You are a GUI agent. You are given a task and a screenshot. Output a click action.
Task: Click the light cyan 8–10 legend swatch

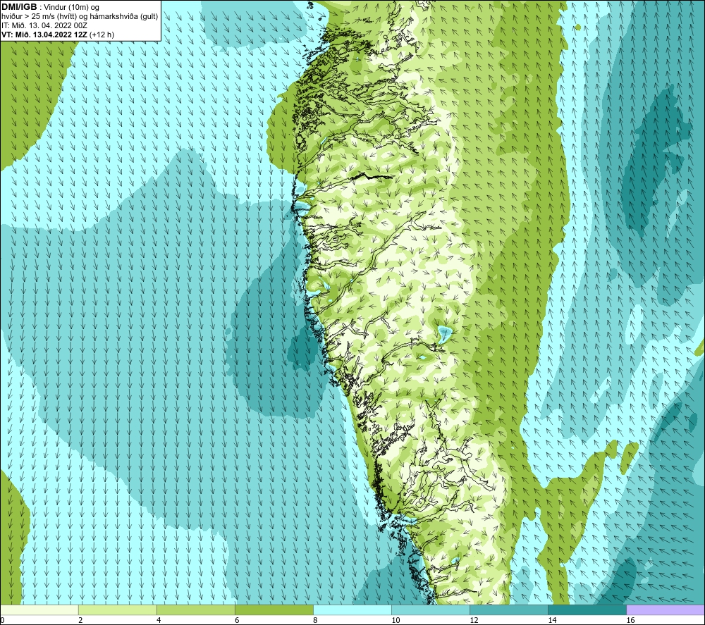point(352,610)
